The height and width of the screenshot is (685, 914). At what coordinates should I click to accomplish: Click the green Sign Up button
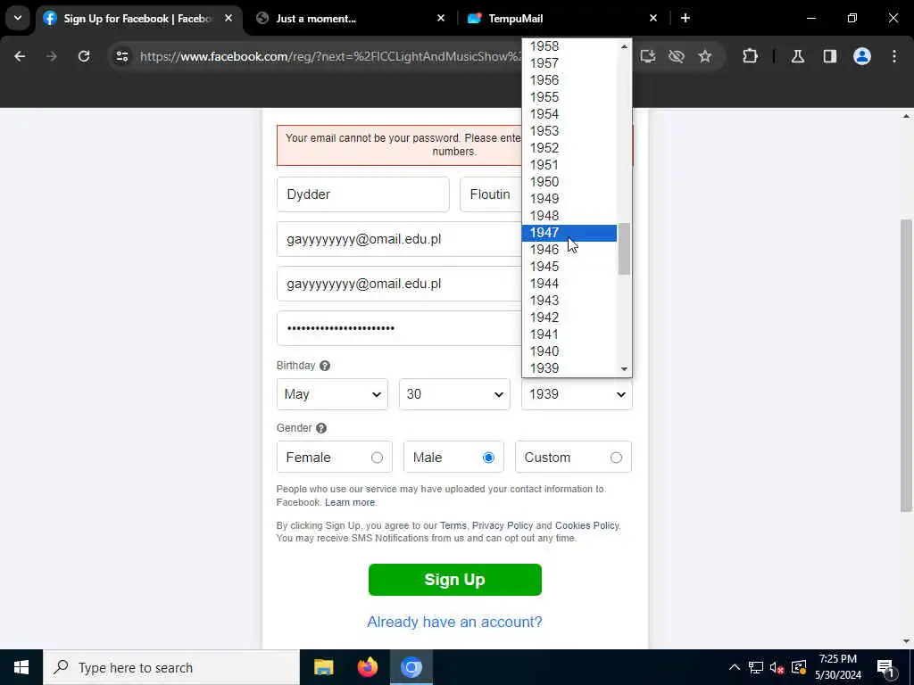(455, 580)
